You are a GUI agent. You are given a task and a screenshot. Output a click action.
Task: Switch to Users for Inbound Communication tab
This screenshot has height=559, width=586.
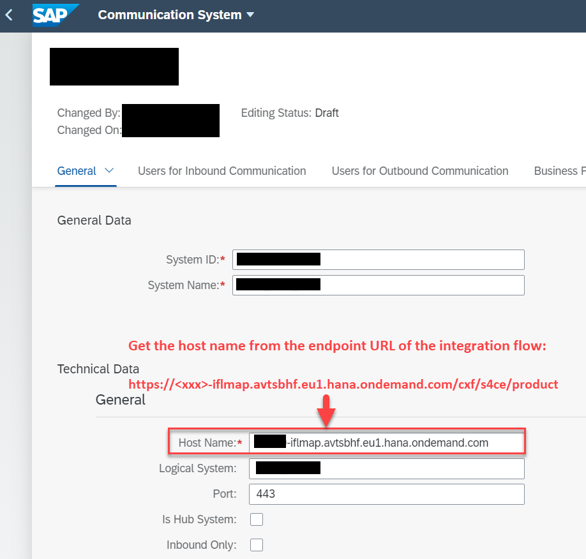tap(222, 171)
